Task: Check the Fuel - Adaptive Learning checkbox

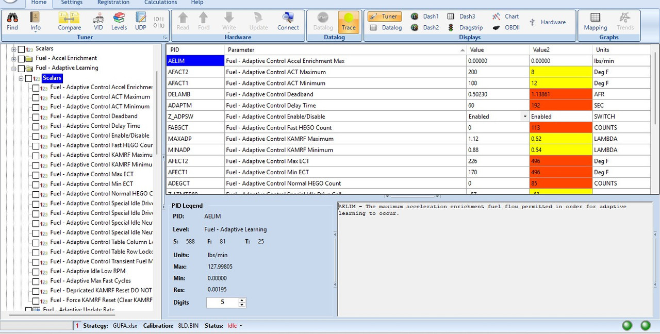Action: 21,69
